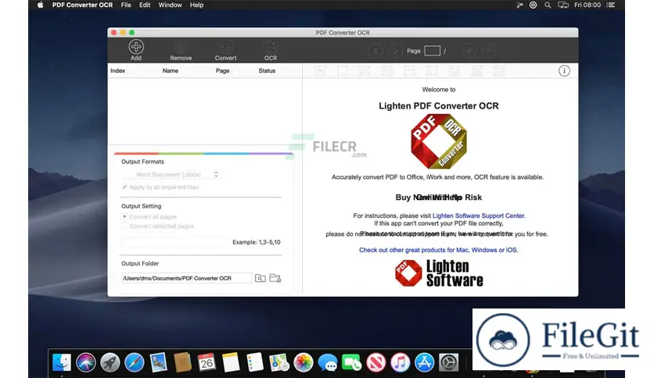Image resolution: width=654 pixels, height=378 pixels.
Task: Click the display mirroring menu bar icon
Action: (563, 5)
